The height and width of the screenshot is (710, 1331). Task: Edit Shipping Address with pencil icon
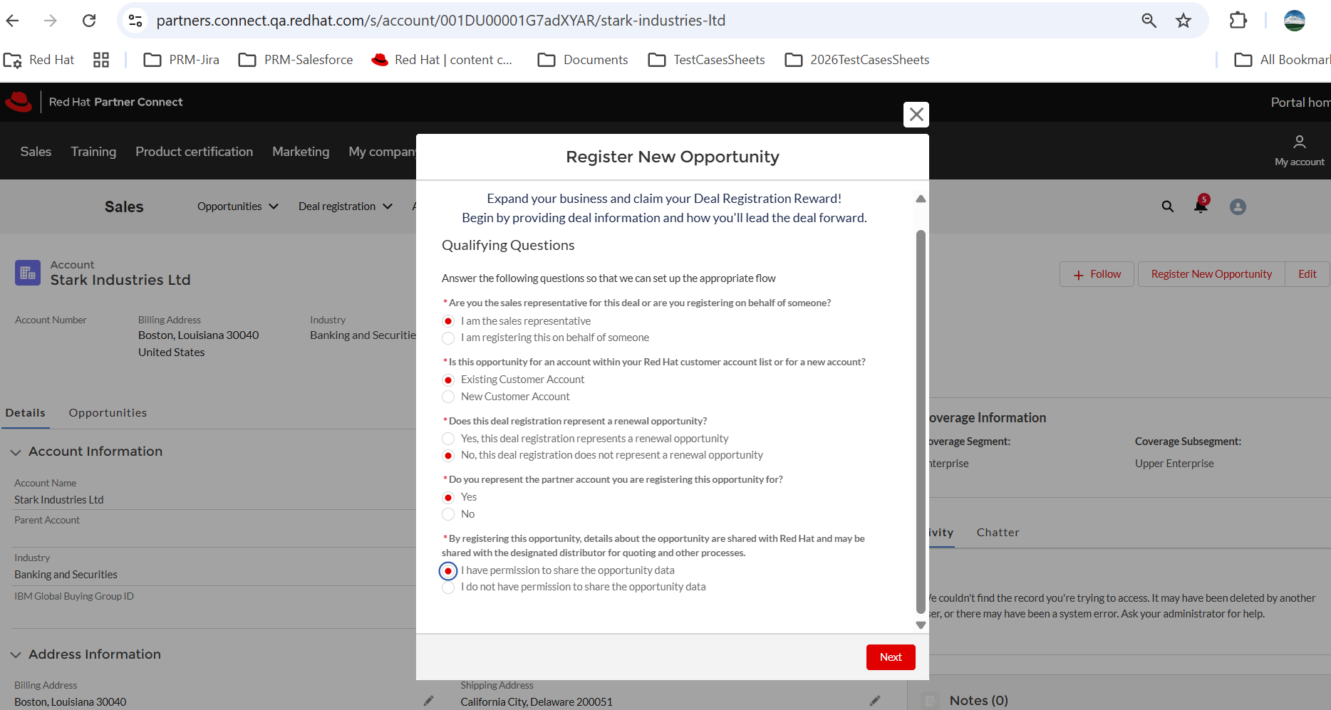point(875,701)
